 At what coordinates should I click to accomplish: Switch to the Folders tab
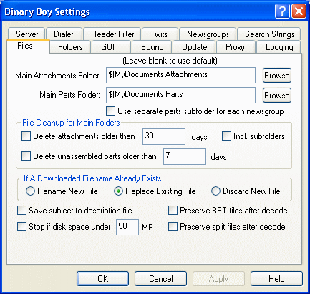[x=70, y=47]
